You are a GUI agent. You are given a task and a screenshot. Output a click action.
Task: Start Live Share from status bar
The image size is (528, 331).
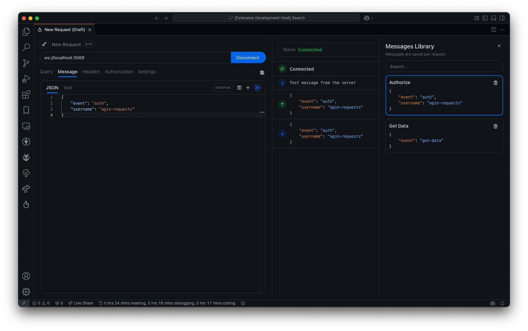click(81, 303)
